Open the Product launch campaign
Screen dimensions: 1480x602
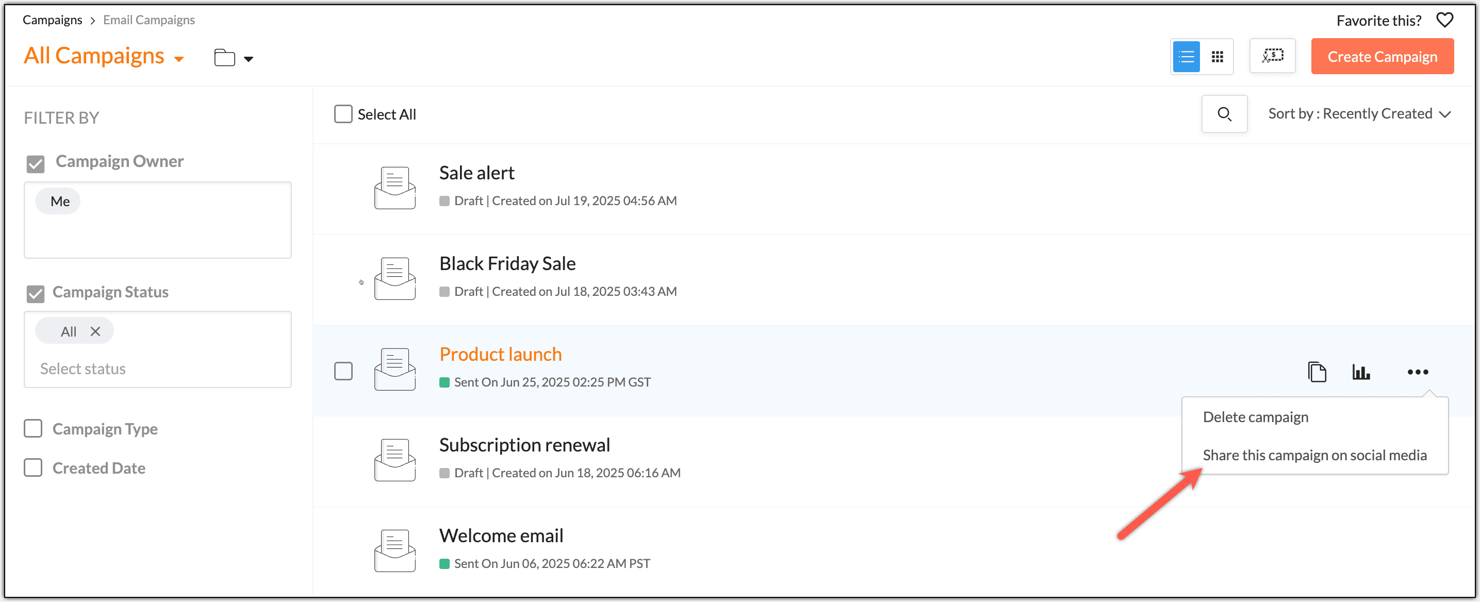[500, 354]
